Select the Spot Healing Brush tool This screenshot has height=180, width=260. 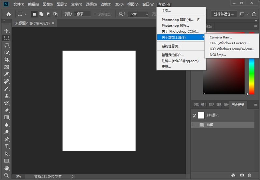coord(7,81)
